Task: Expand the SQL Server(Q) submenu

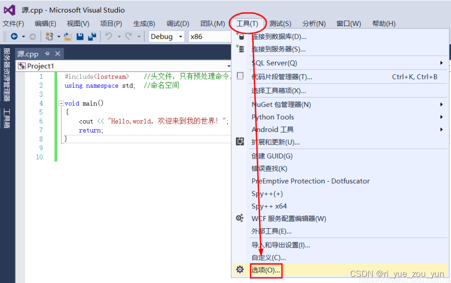Action: 441,63
